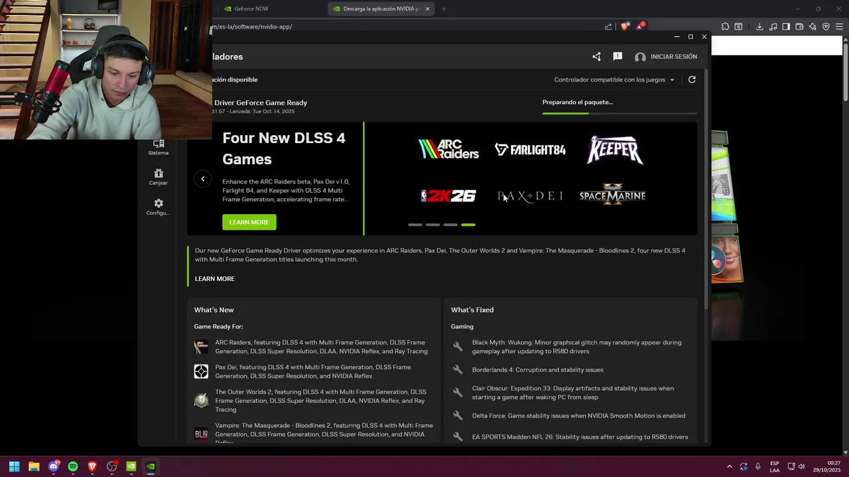Select the Farlight 84 logo in banner

530,150
